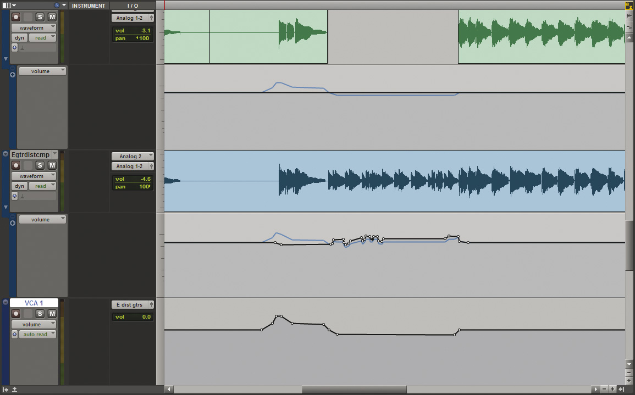Click the clock icon in the tracks header
635x395 pixels.
point(57,5)
